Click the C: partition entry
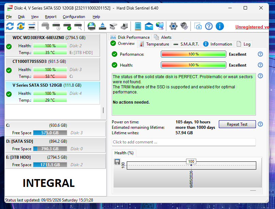This screenshot has height=209, width=275. (56, 129)
